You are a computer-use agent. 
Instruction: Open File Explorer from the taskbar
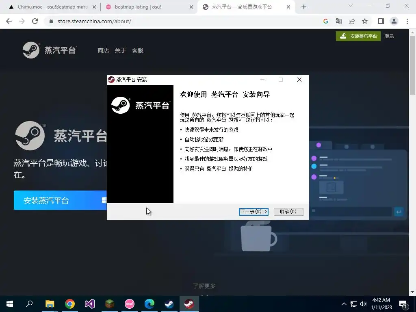point(50,304)
